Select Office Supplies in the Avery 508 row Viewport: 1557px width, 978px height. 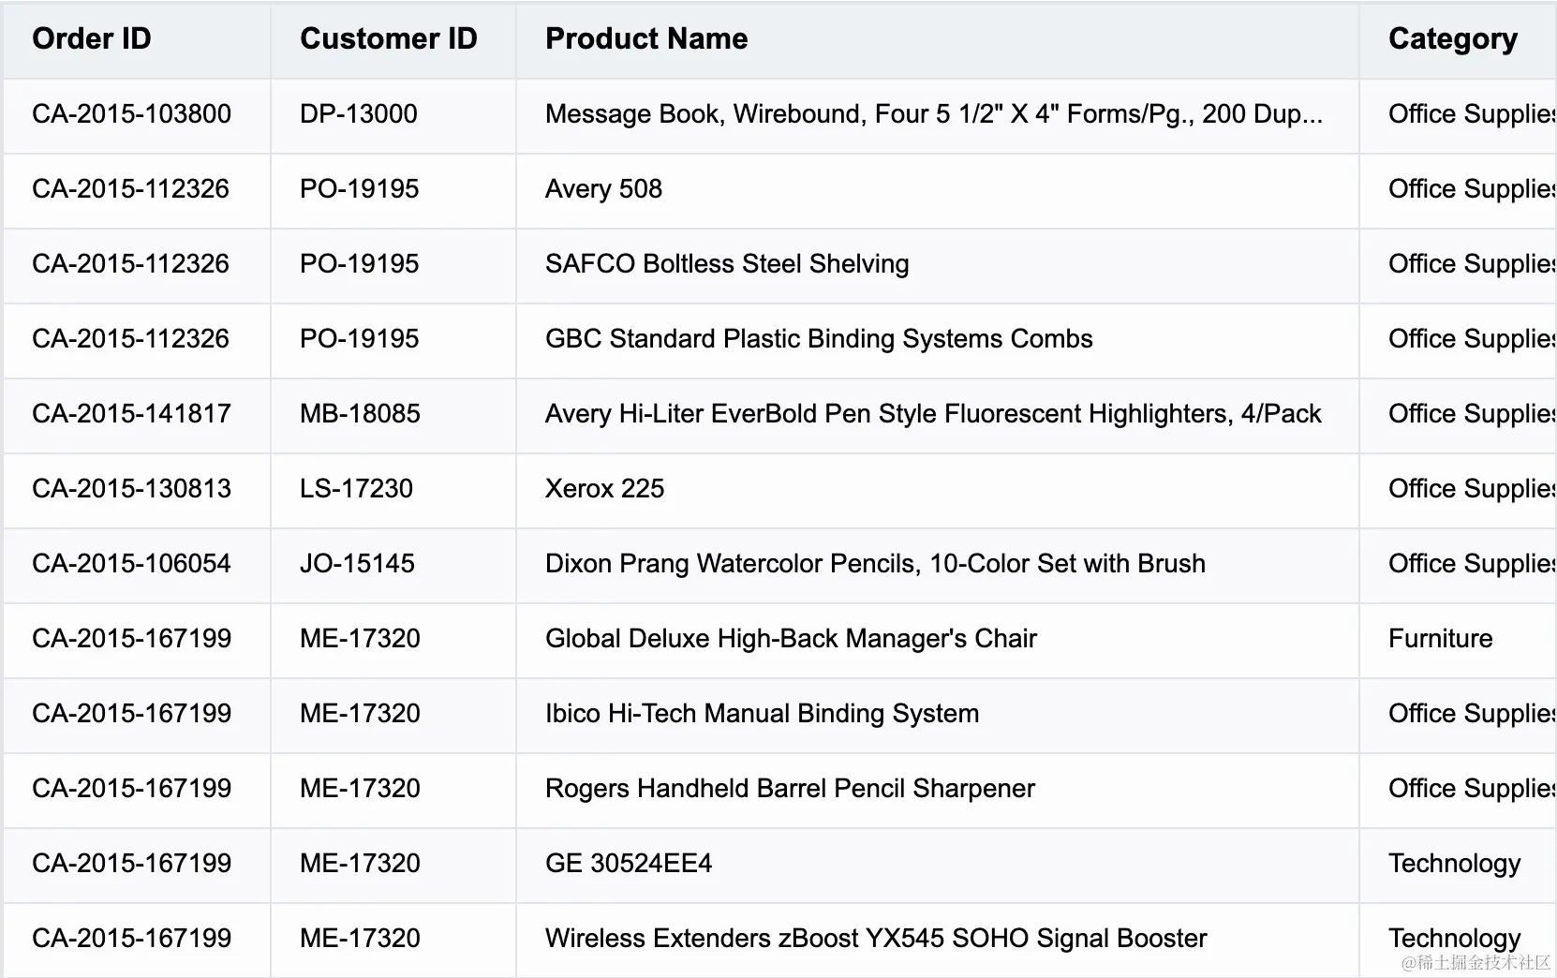tap(1459, 191)
